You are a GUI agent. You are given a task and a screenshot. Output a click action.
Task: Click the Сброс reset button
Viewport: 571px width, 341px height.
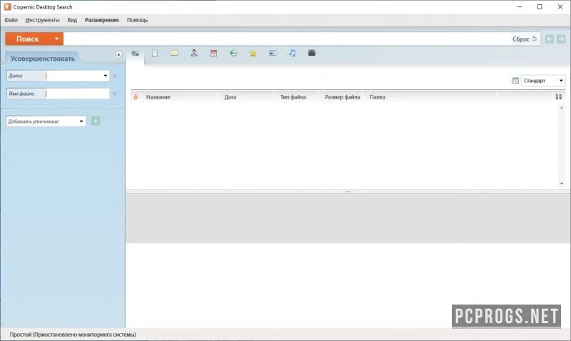pos(525,39)
